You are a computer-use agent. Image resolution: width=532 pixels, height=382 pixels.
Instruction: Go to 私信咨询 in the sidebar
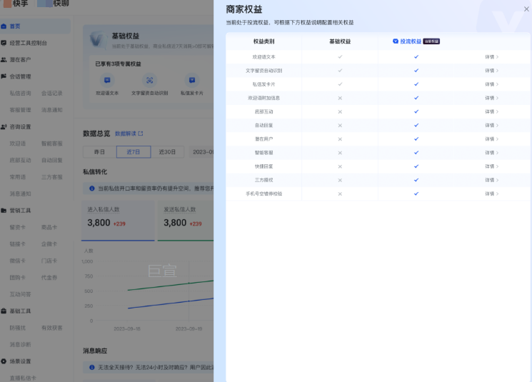click(x=21, y=94)
